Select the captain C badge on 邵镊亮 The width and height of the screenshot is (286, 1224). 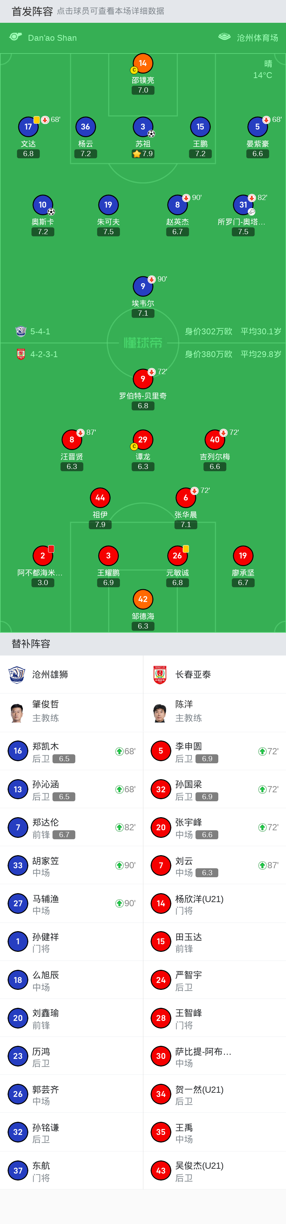click(134, 70)
